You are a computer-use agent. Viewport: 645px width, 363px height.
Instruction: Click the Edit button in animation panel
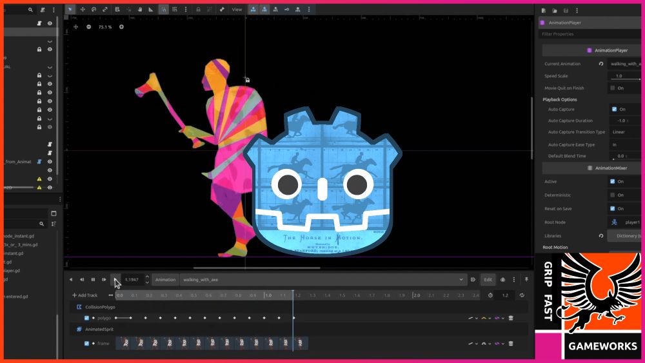488,280
